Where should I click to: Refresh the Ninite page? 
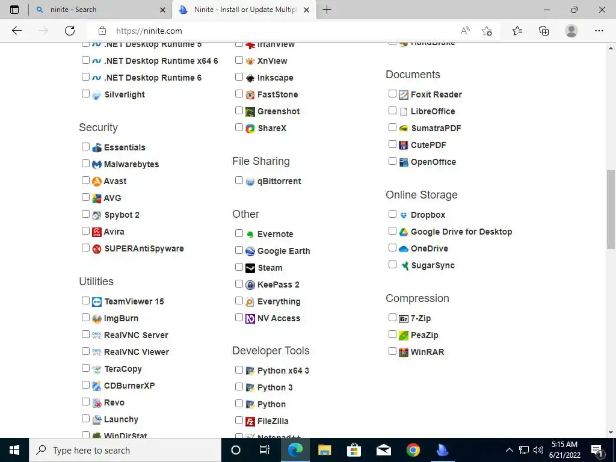70,31
